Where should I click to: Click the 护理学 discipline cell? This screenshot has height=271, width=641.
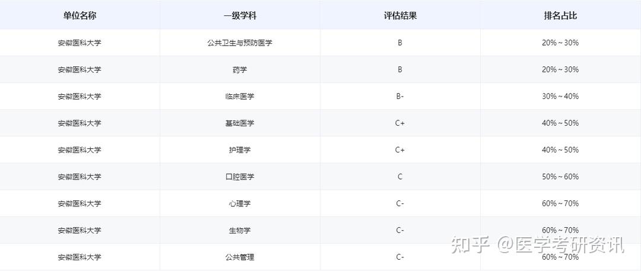click(240, 150)
